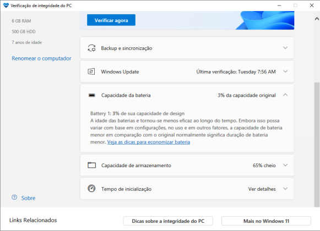
Task: Click the Verificar agora button
Action: tap(111, 20)
